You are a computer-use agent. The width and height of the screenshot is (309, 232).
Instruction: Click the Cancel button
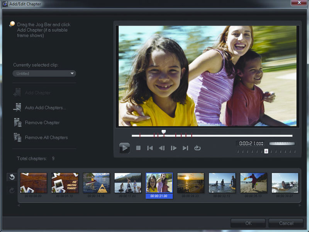tap(286, 223)
